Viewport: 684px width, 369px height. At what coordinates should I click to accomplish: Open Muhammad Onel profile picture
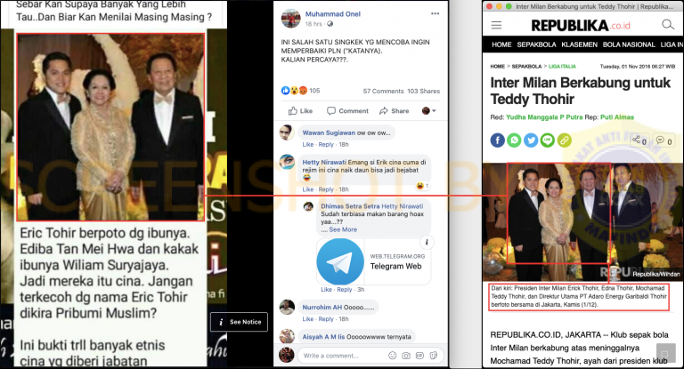coord(291,19)
